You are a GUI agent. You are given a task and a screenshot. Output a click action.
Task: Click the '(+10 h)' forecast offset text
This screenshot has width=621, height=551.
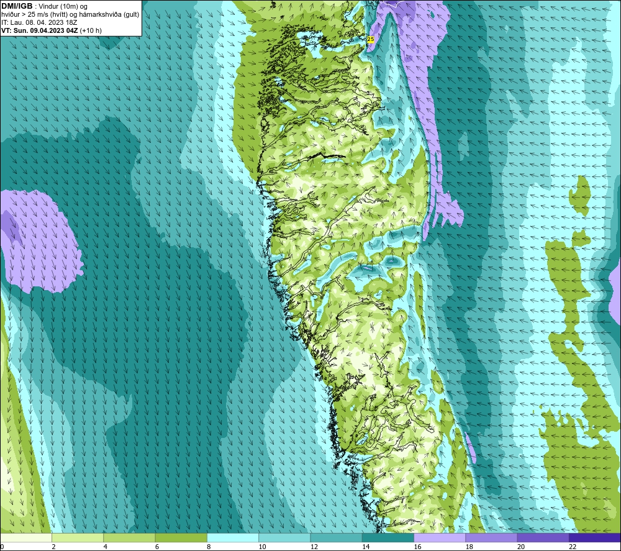pyautogui.click(x=91, y=30)
